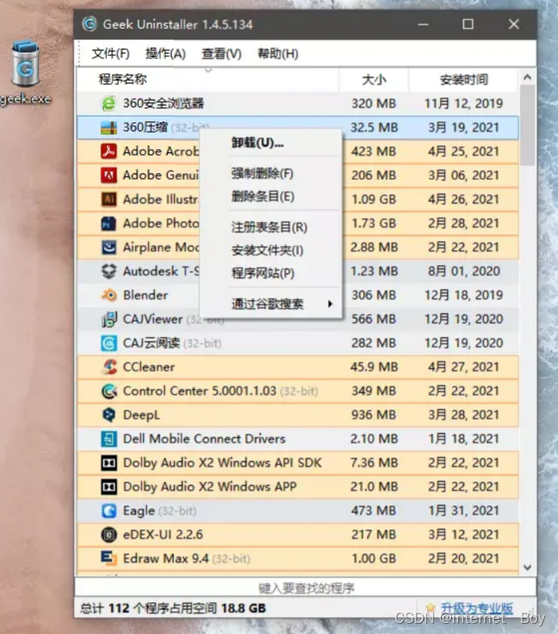Screen dimensions: 558x634
Task: Click the Adobe Genuine Service icon
Action: point(109,175)
